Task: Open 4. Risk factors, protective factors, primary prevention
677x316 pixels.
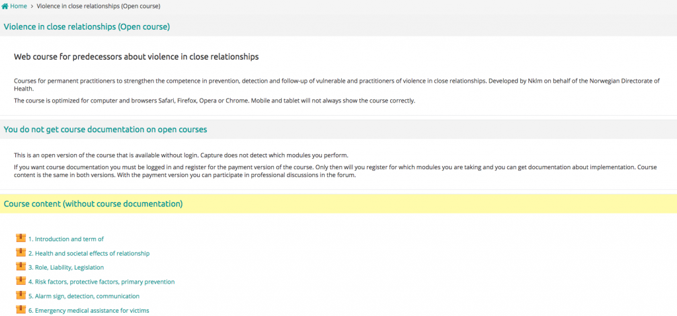Action: click(101, 282)
